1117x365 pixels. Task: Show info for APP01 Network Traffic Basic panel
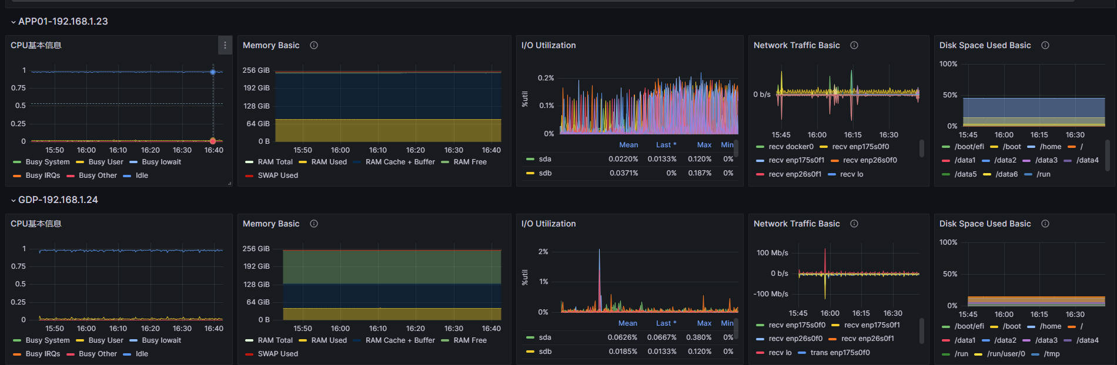[x=854, y=45]
